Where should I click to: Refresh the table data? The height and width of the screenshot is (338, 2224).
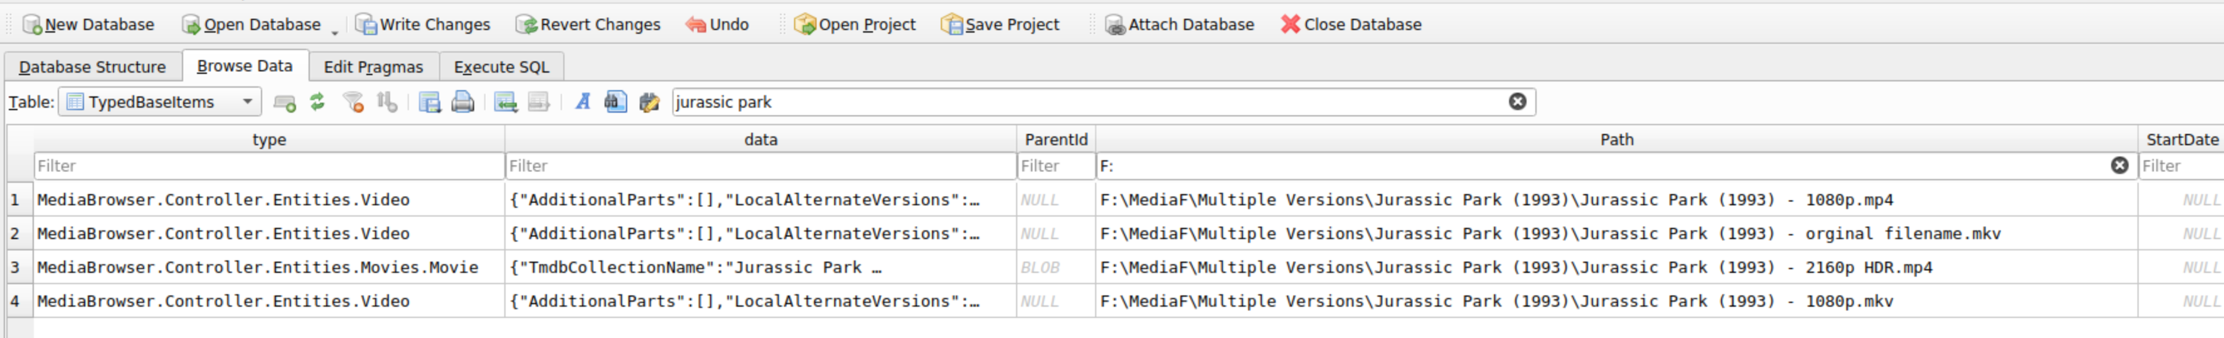click(318, 102)
